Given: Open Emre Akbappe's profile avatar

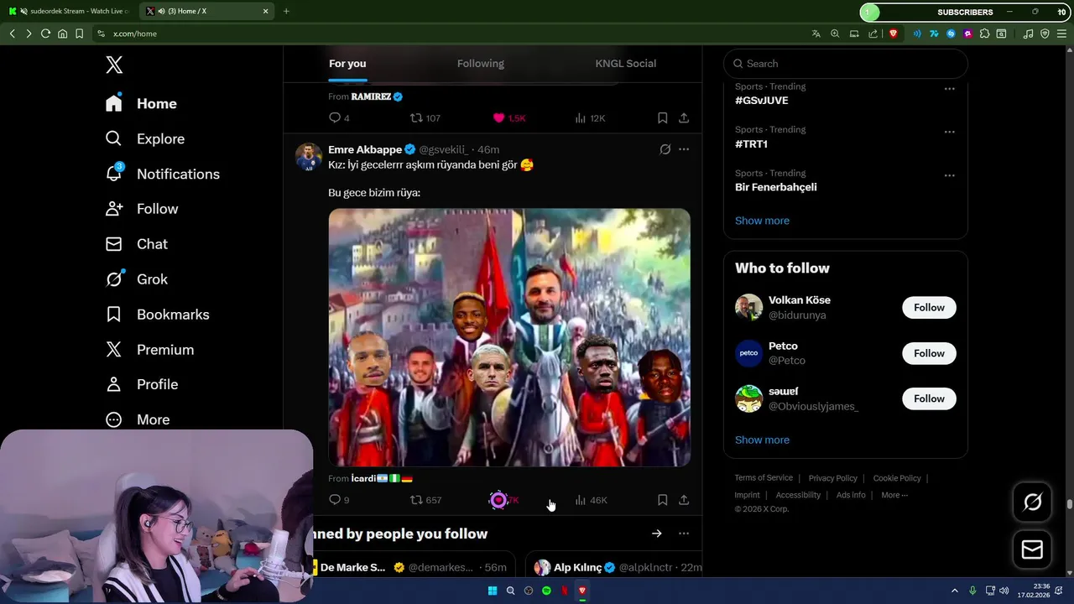Looking at the screenshot, I should [309, 157].
